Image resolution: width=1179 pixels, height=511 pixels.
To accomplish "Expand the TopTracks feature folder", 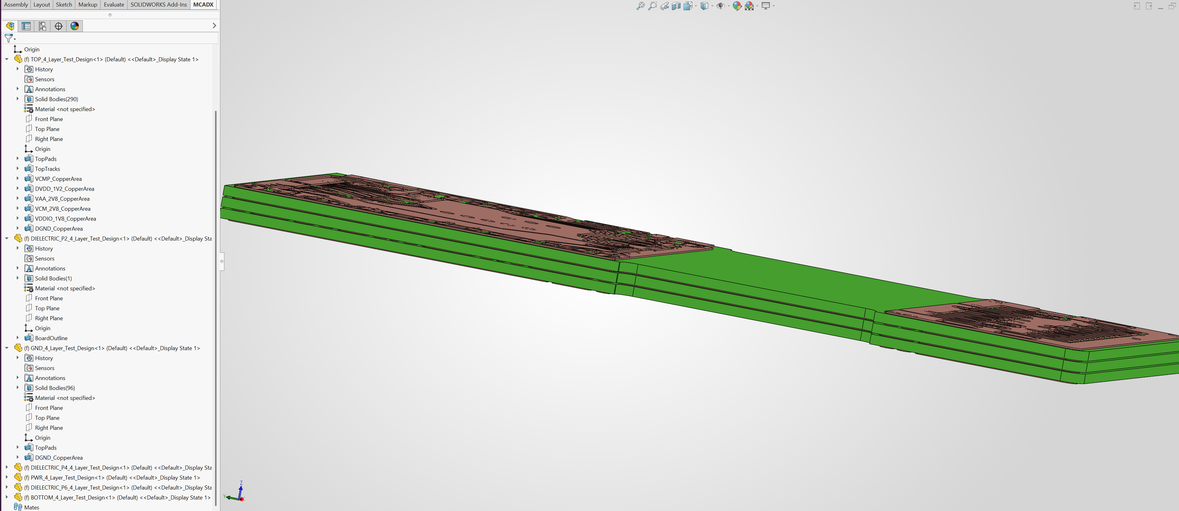I will (x=18, y=168).
